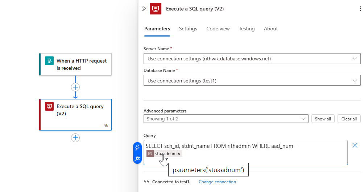Click the Clear all button
Image resolution: width=364 pixels, height=192 pixels.
coord(349,119)
